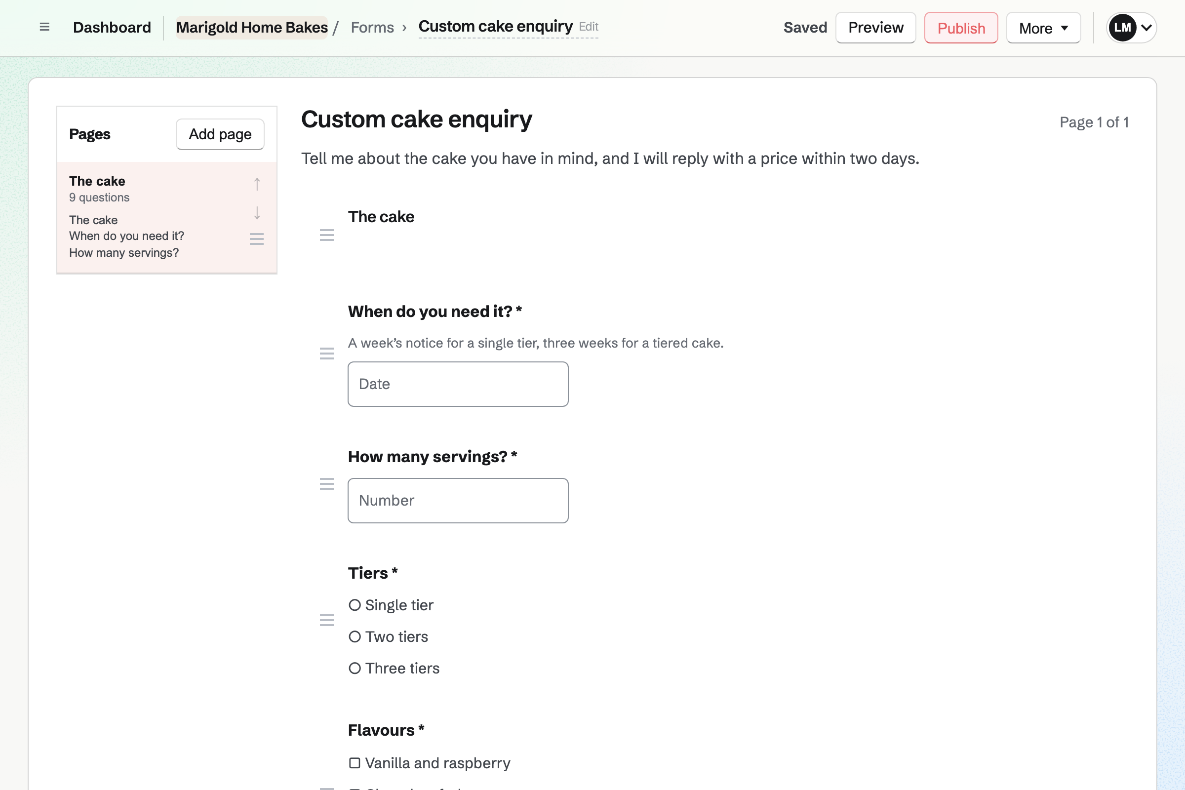This screenshot has height=790, width=1185.
Task: Go to the Dashboard
Action: 112,27
